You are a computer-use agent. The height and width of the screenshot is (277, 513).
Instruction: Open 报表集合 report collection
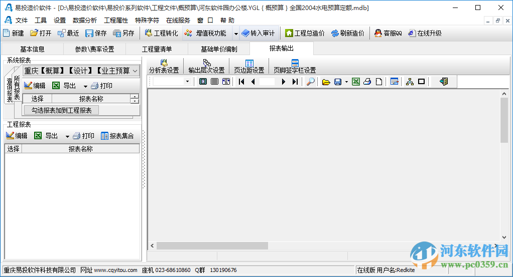pos(117,136)
